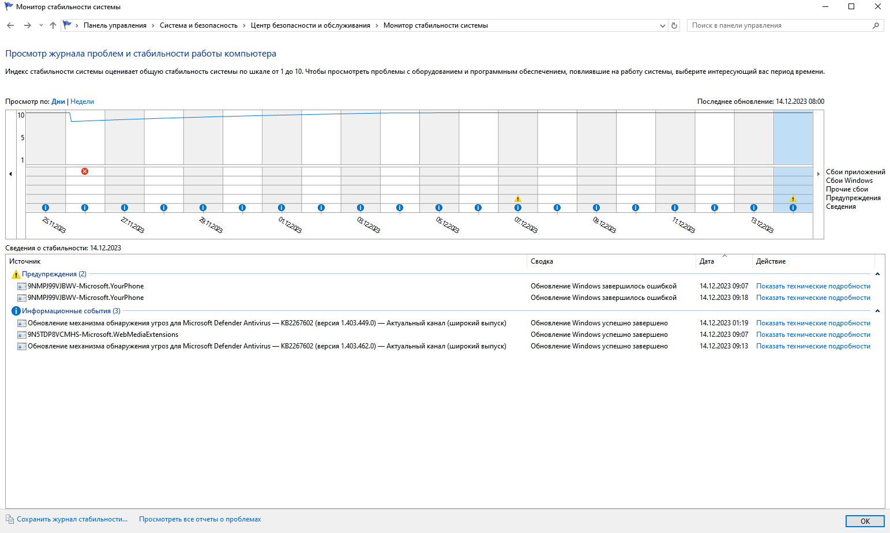Switch chart view to Дни
This screenshot has height=533, width=890.
coord(58,102)
